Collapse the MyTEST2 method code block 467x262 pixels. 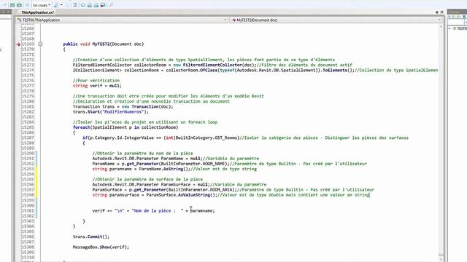click(x=41, y=44)
